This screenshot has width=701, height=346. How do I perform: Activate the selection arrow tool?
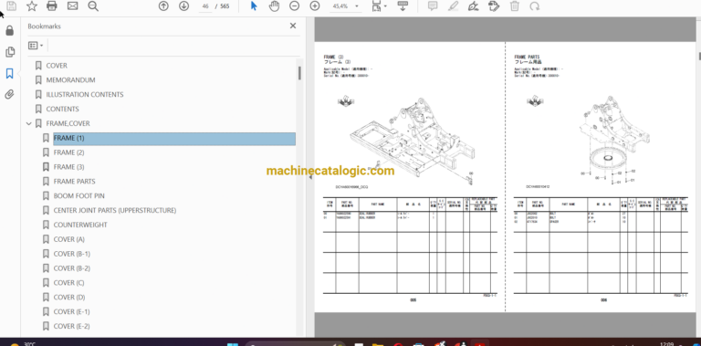click(x=254, y=5)
